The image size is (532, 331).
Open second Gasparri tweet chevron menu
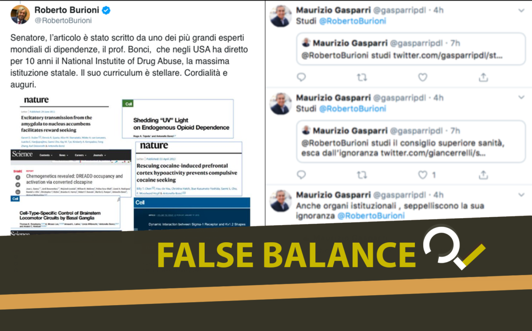click(x=521, y=98)
